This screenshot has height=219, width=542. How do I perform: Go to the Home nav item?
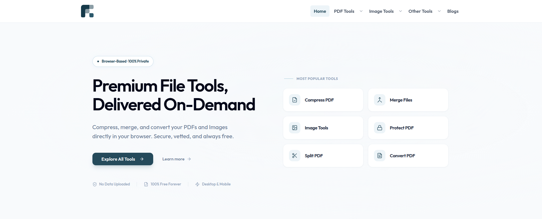point(320,11)
